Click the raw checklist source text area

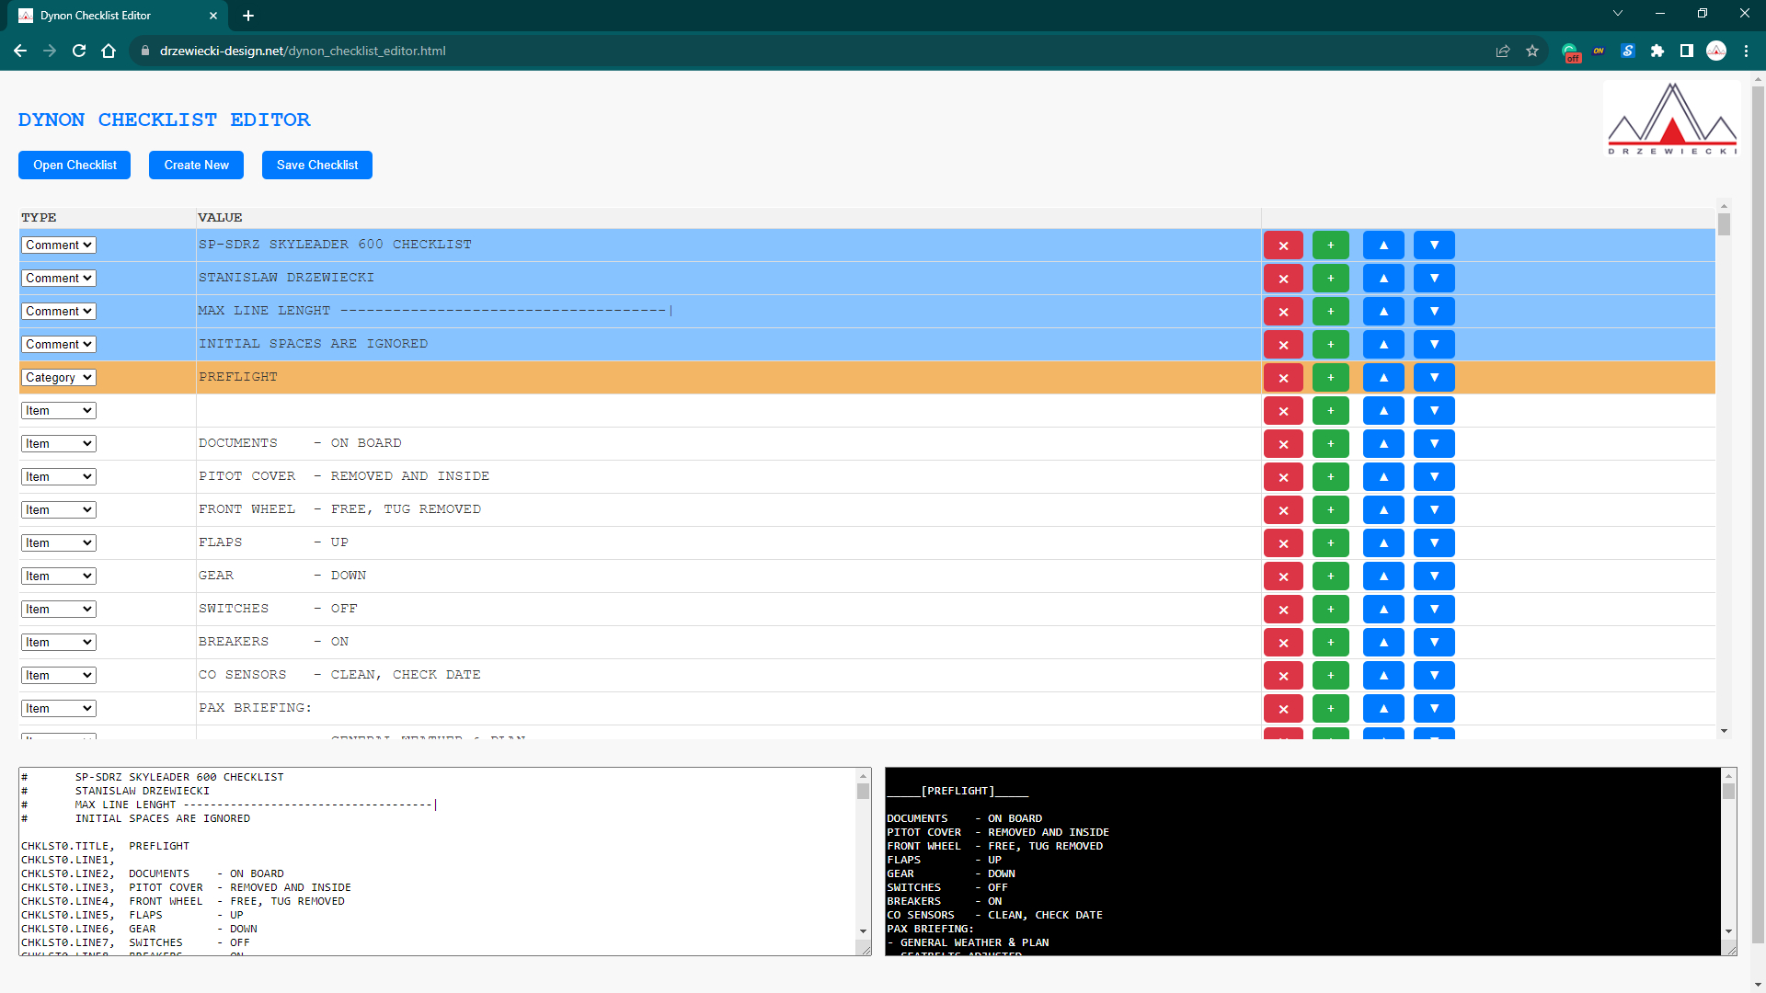pos(438,862)
